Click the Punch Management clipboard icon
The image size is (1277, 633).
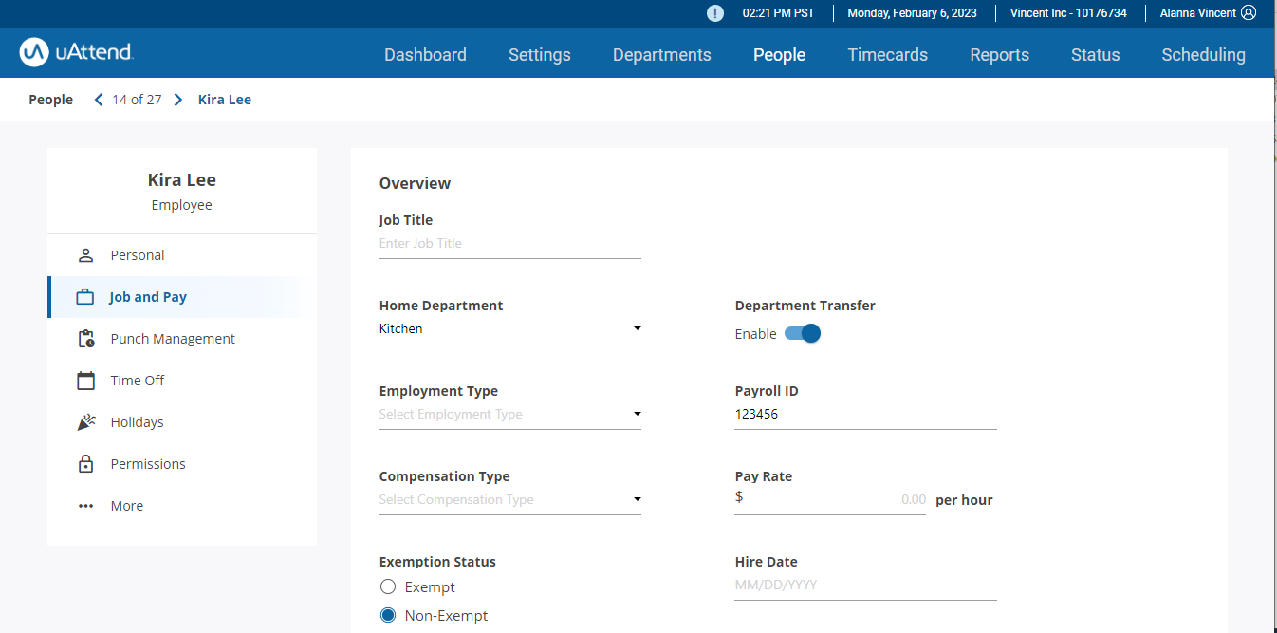point(85,339)
